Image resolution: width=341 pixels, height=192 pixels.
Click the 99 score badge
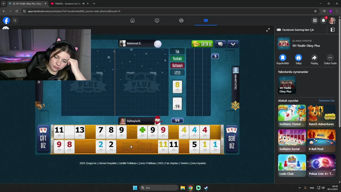pos(177,121)
